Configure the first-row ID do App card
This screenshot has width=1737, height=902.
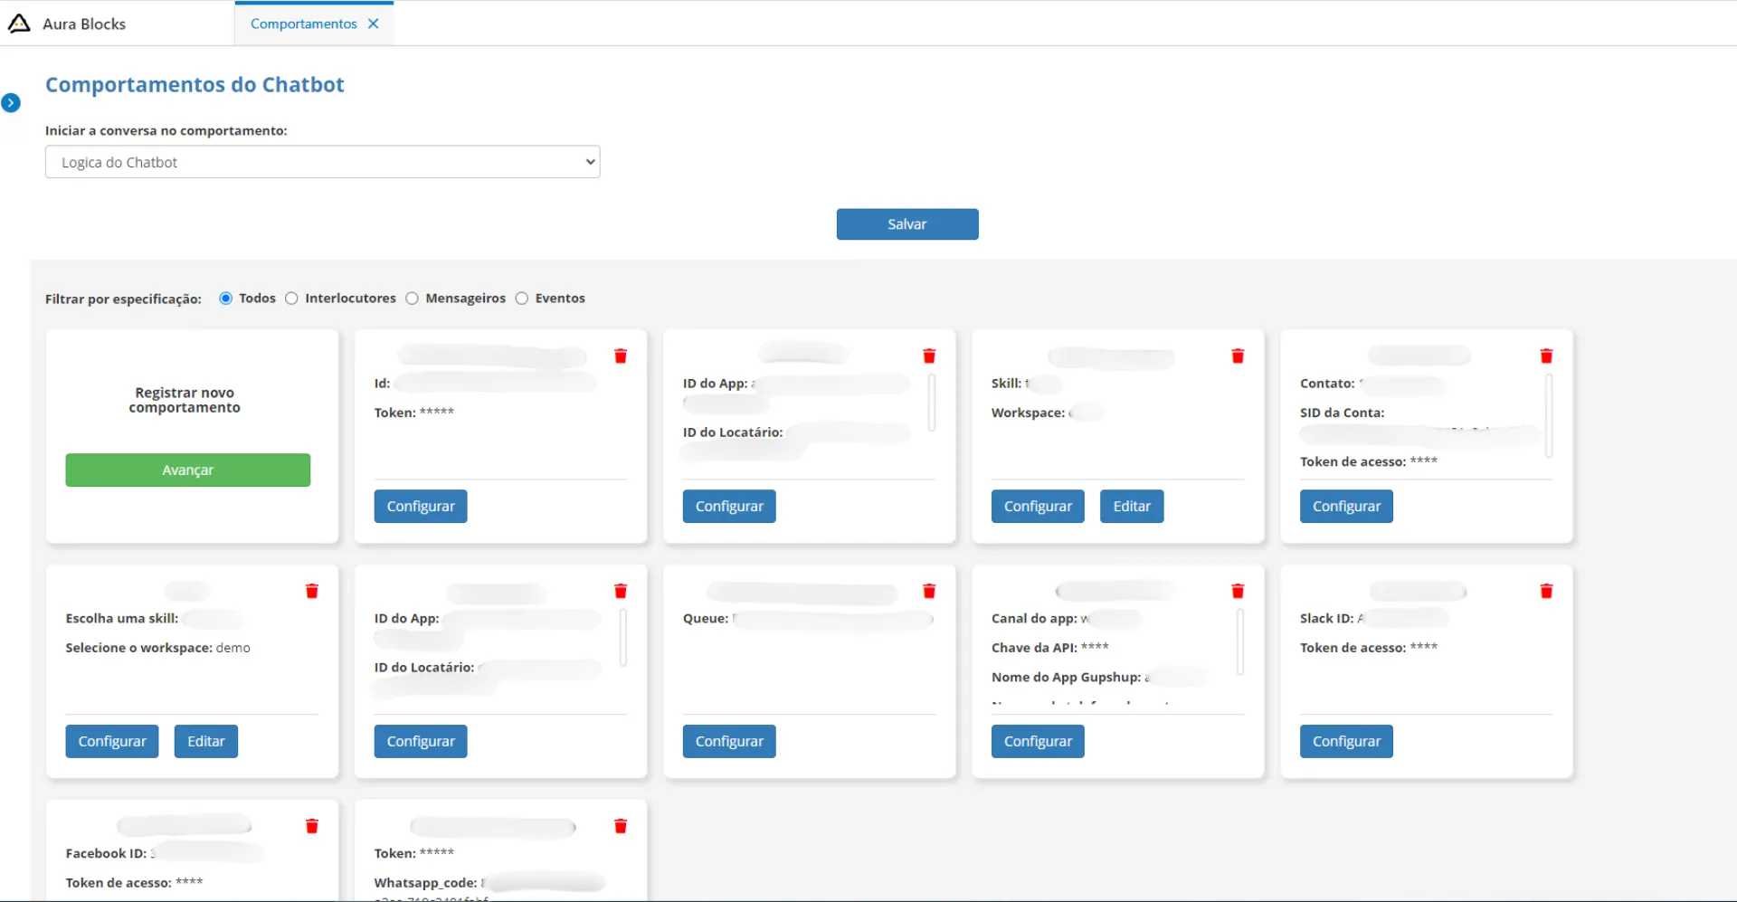(729, 506)
